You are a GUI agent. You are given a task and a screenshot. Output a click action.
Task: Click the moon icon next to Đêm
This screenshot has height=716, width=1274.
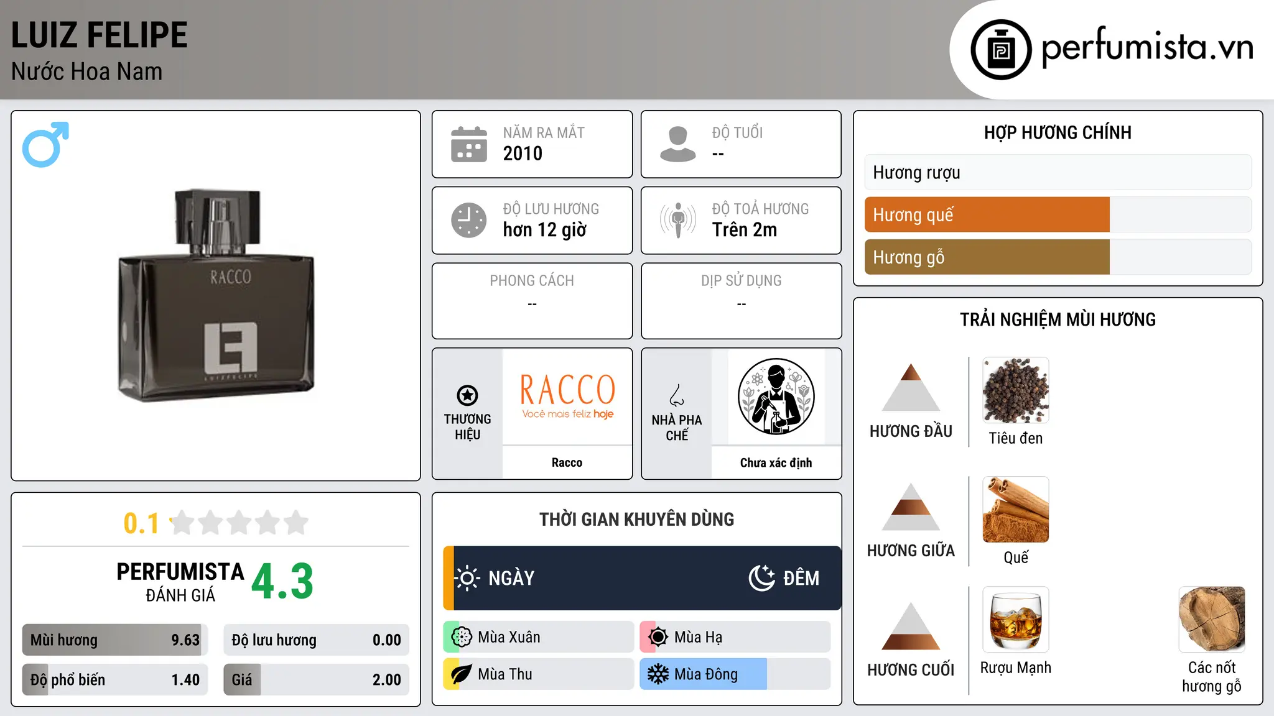(762, 578)
